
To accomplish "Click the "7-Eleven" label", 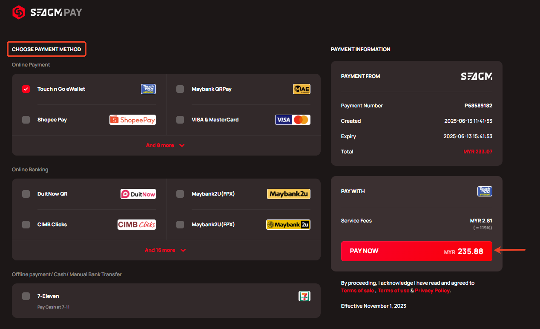I will (48, 296).
